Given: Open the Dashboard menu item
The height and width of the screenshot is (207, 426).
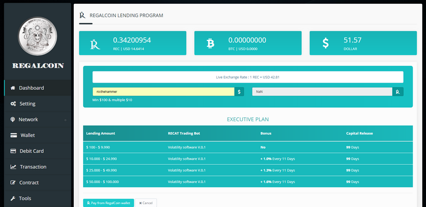Looking at the screenshot, I should (x=38, y=88).
